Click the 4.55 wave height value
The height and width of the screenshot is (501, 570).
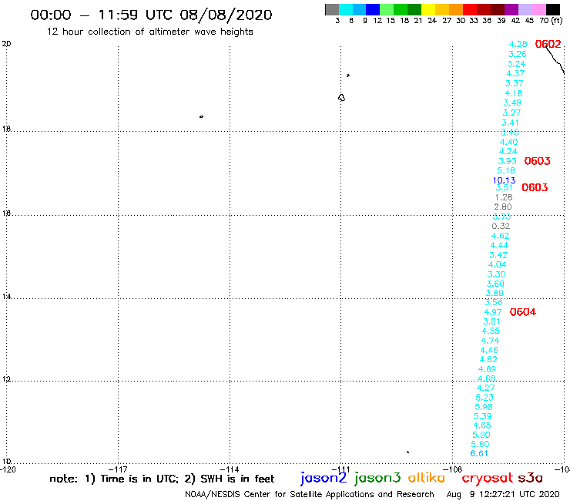491,331
